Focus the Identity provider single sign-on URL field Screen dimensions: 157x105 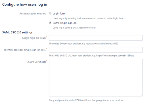(96, 50)
